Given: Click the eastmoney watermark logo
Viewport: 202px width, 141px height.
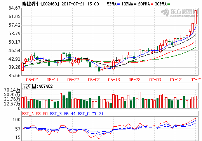Looking at the screenshot, I should click(x=180, y=13).
